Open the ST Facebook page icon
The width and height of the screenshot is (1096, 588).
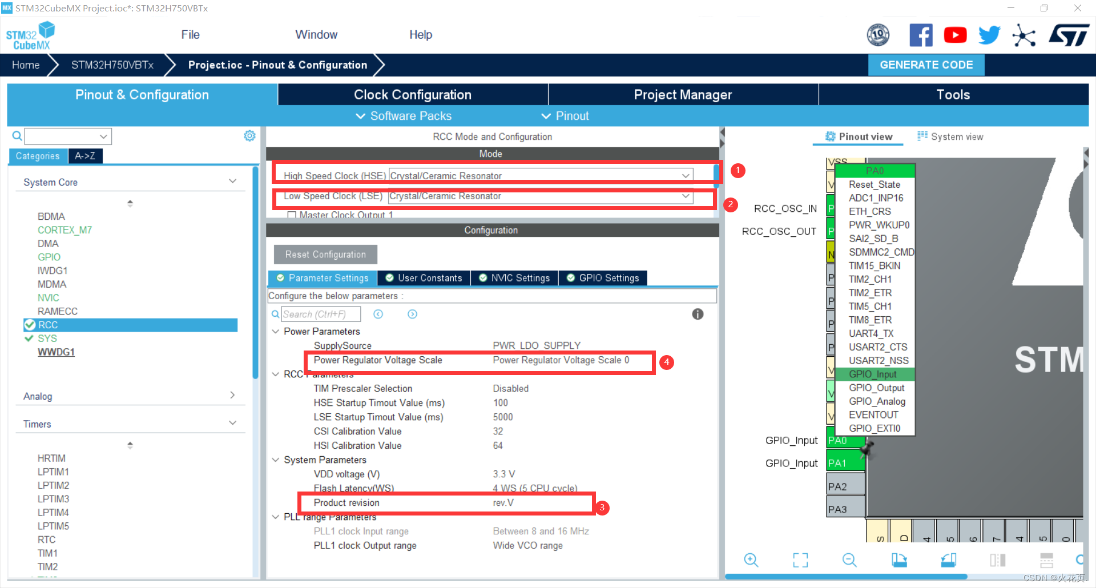[921, 35]
